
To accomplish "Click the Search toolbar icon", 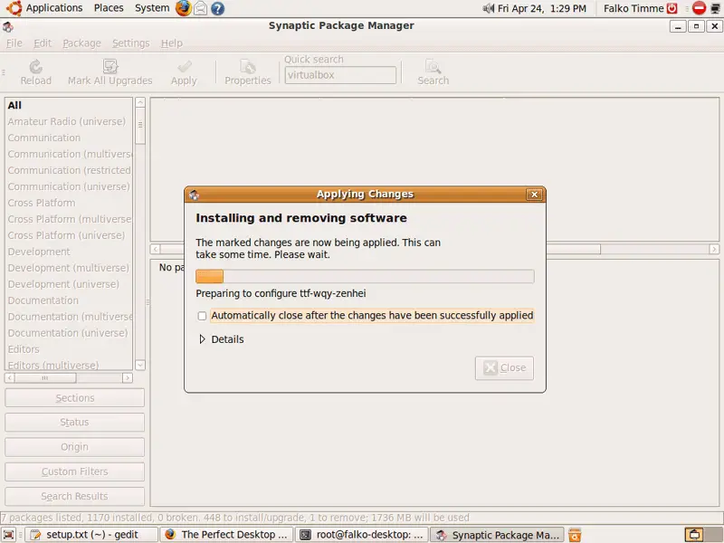I will 433,67.
